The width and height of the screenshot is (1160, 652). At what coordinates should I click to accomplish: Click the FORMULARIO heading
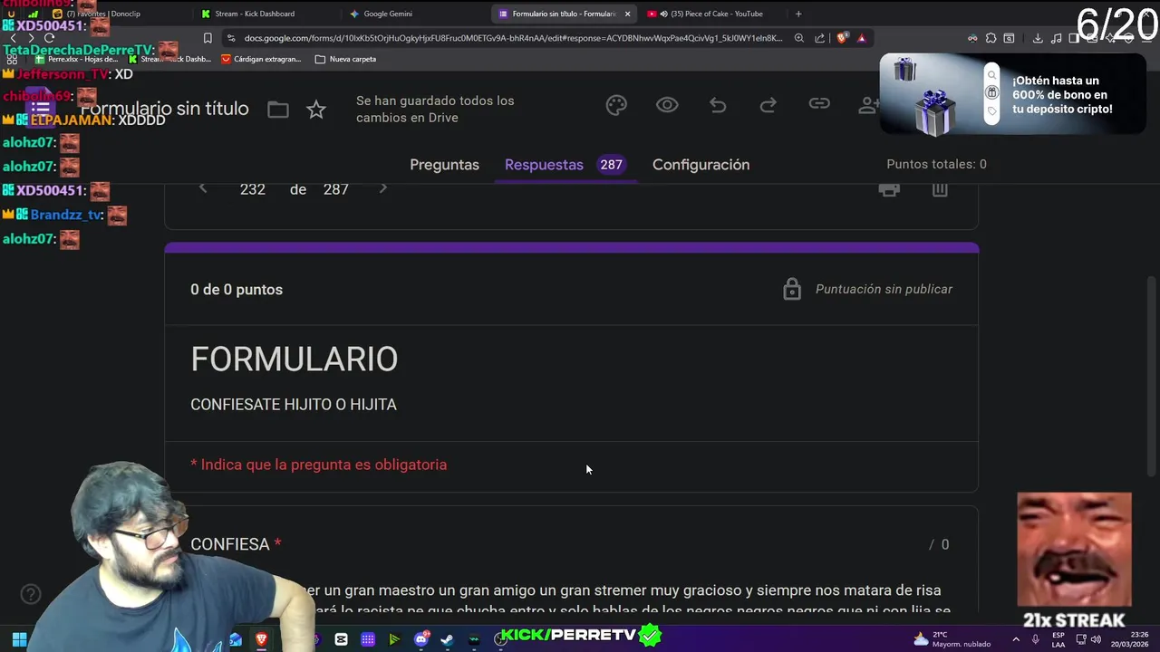(295, 360)
